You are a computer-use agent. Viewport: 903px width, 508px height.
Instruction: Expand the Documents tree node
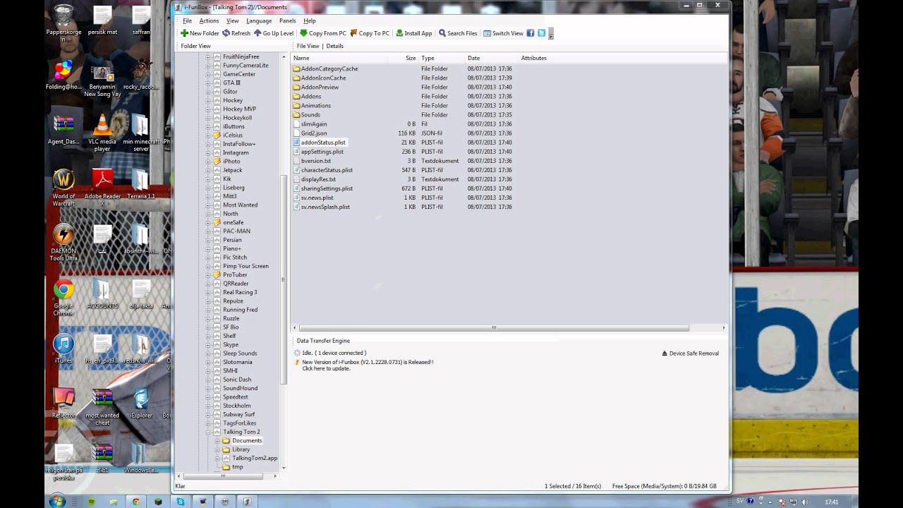[217, 440]
